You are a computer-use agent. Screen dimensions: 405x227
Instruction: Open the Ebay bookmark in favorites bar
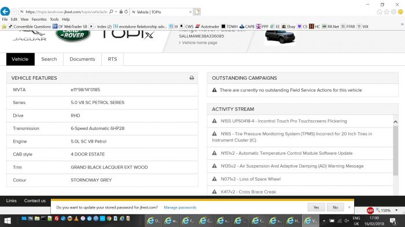(289, 27)
